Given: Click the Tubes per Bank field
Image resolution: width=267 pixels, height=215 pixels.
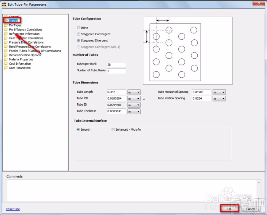Looking at the screenshot, I should [x=116, y=65].
